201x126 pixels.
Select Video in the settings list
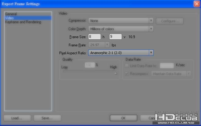(x=28, y=18)
